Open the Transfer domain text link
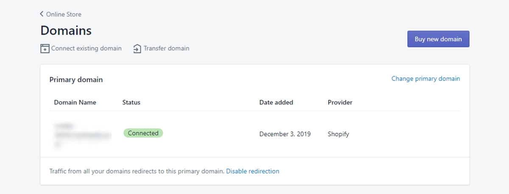Viewport: 509px width, 194px height. [x=166, y=48]
